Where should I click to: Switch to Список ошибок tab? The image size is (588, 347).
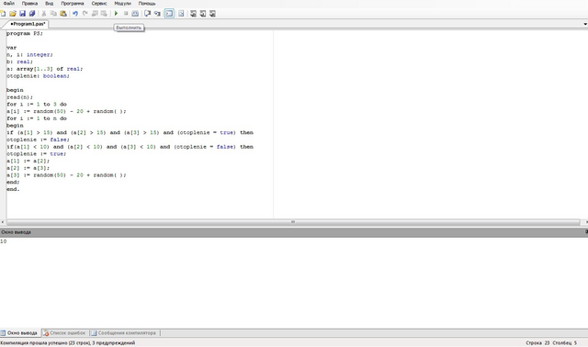[65, 332]
